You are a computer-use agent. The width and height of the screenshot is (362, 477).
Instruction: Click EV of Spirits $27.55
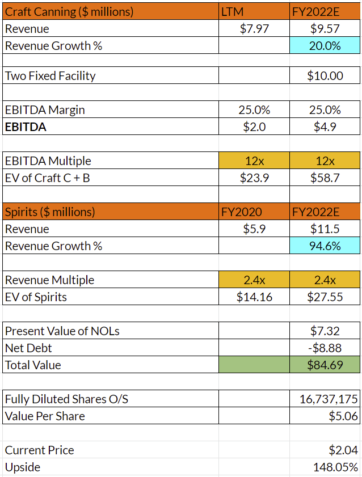[325, 297]
